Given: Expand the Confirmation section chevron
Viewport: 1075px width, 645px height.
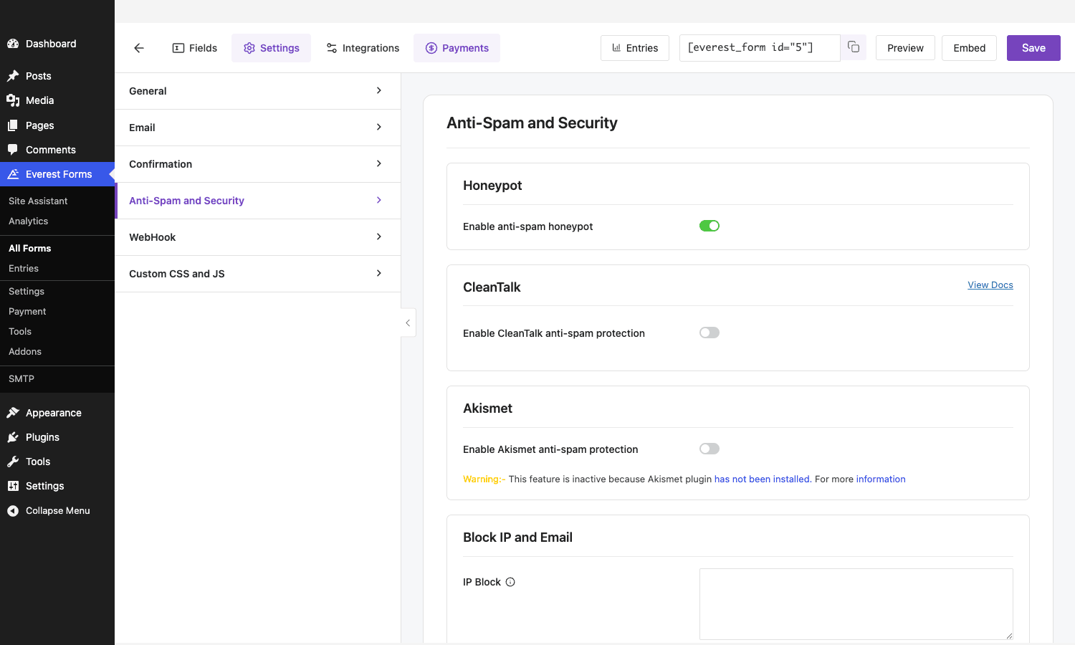Looking at the screenshot, I should pos(379,163).
